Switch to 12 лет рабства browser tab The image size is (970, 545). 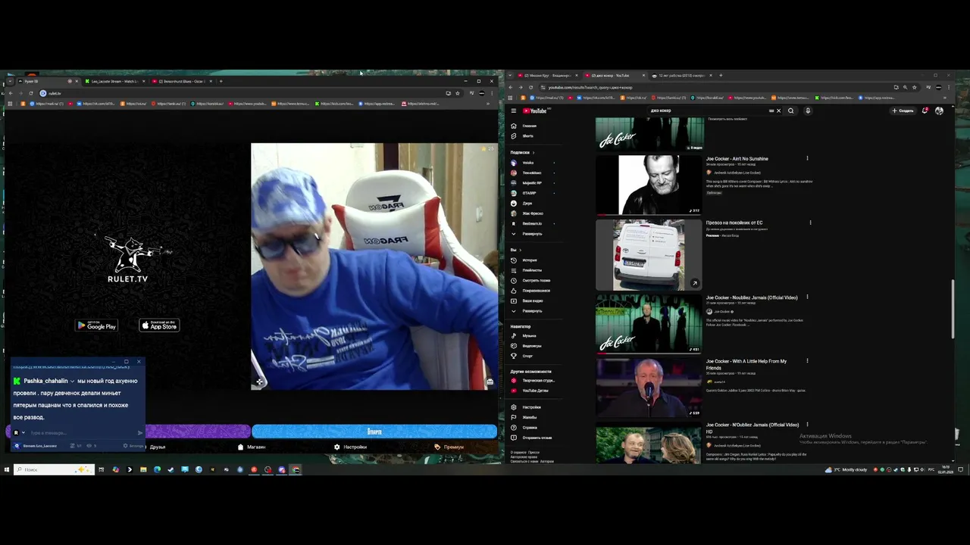[681, 76]
